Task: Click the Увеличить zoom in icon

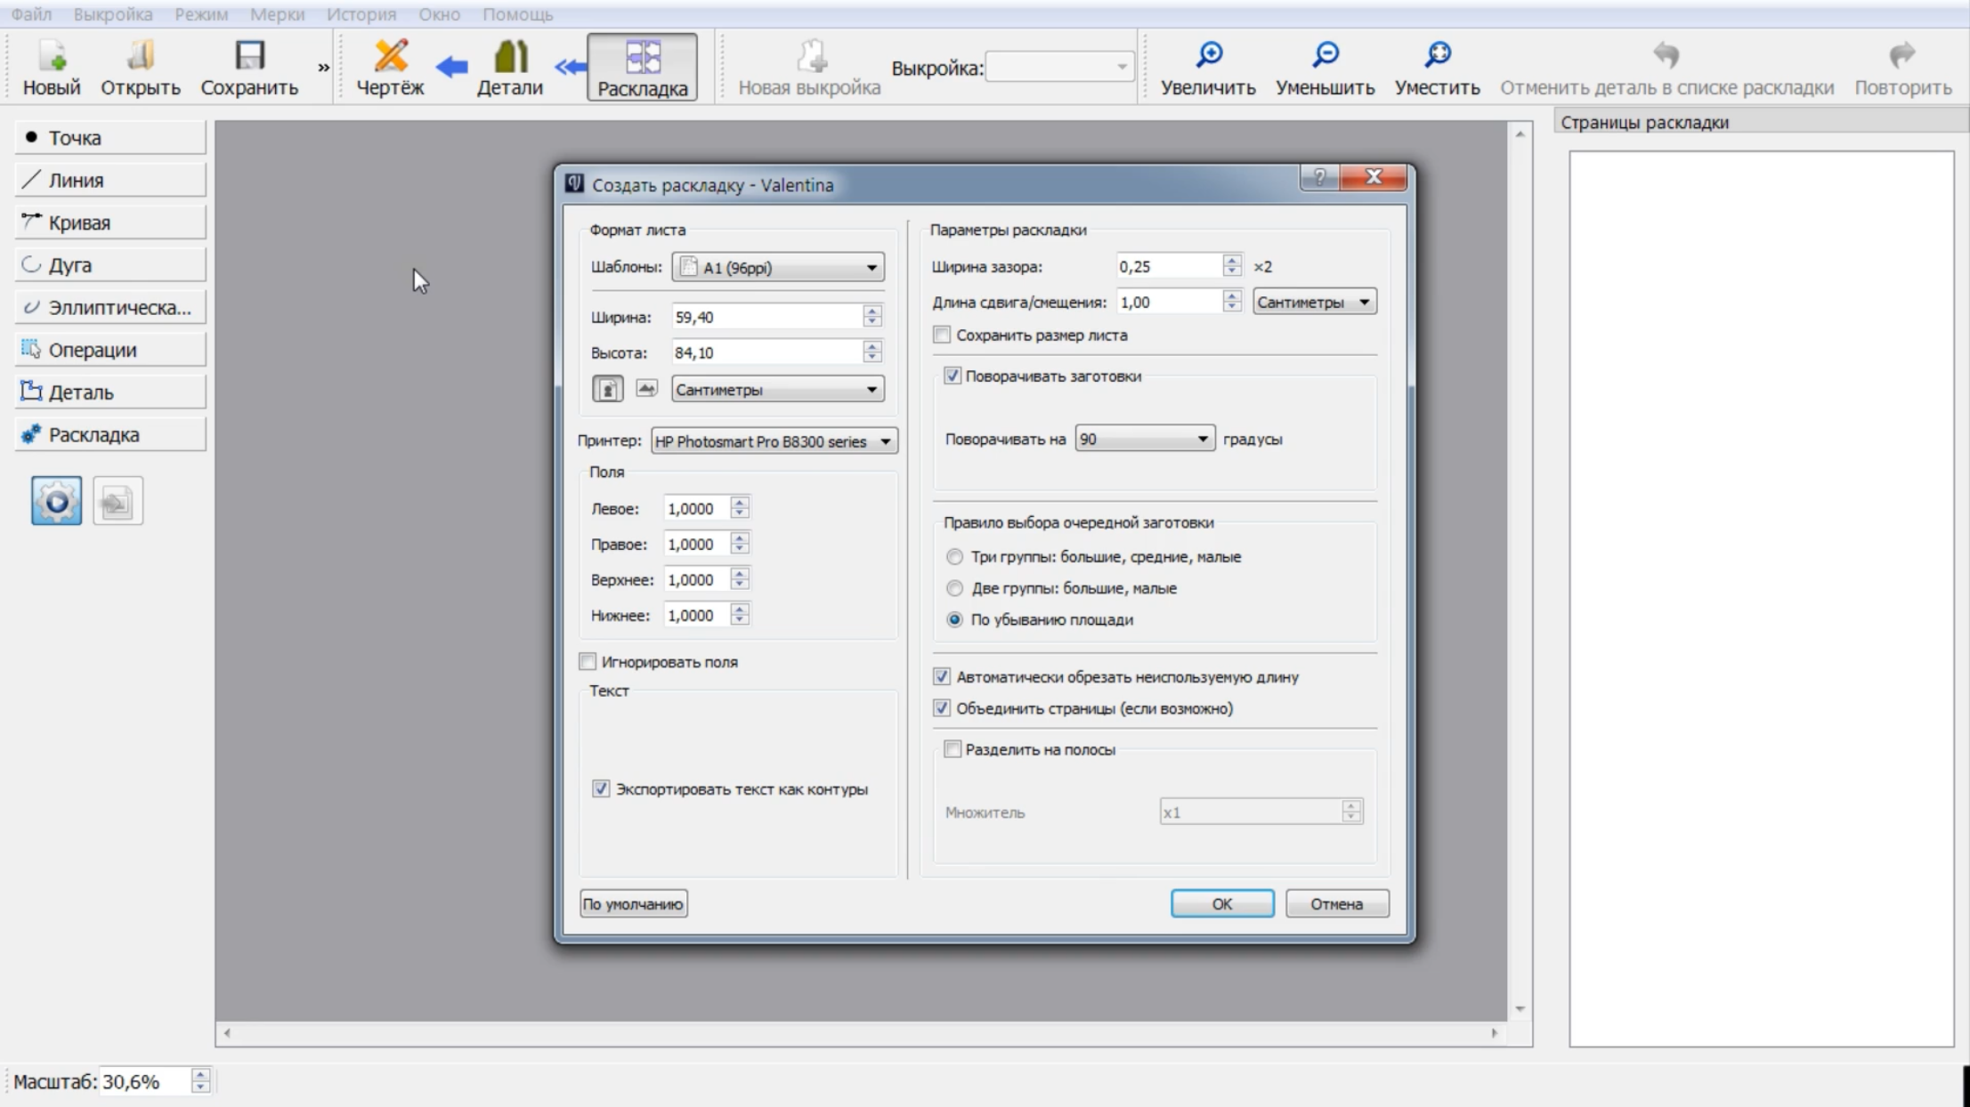Action: click(1208, 68)
